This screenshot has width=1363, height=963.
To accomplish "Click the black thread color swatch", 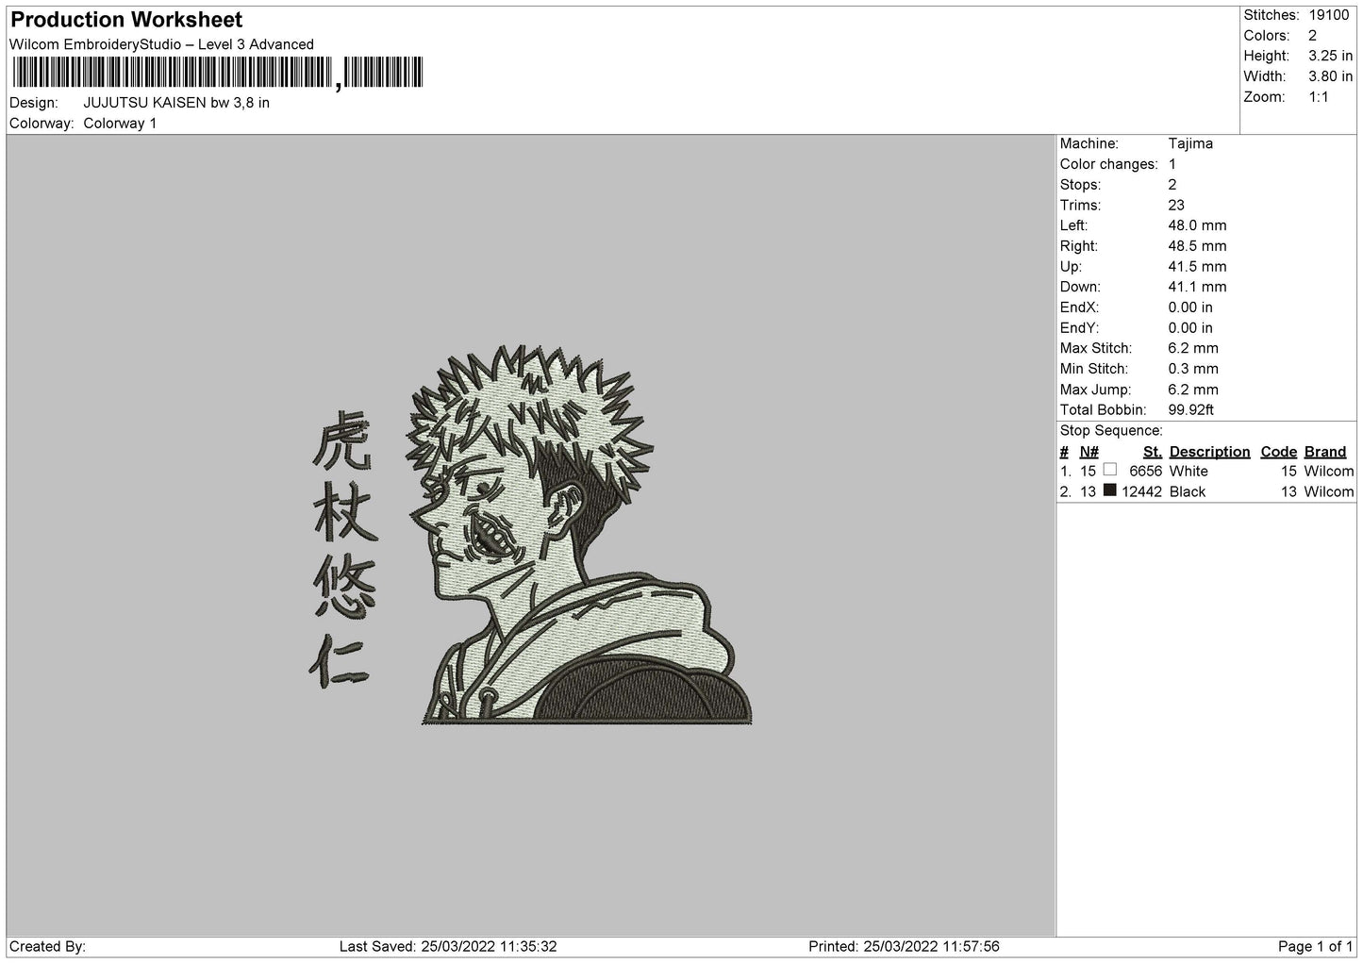I will (x=1109, y=490).
